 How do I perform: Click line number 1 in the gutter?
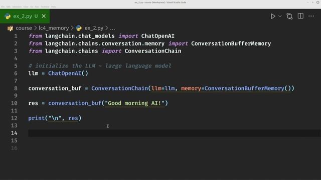coord(16,36)
